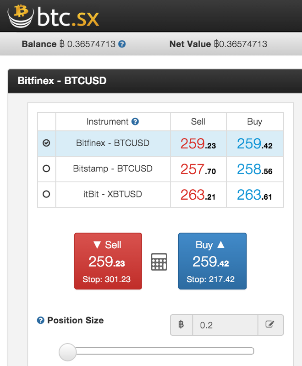Select the itBit - XBTUSD radio button
This screenshot has height=366, width=302.
pyautogui.click(x=46, y=194)
